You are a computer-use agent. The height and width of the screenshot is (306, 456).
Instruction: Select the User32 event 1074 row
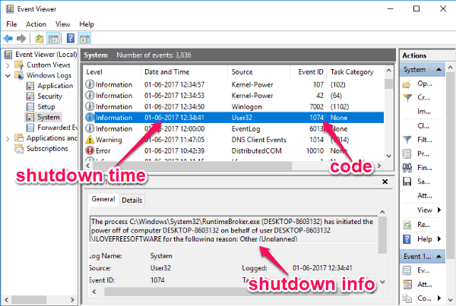(x=234, y=118)
